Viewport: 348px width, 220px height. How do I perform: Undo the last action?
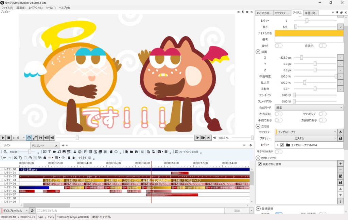5,158
